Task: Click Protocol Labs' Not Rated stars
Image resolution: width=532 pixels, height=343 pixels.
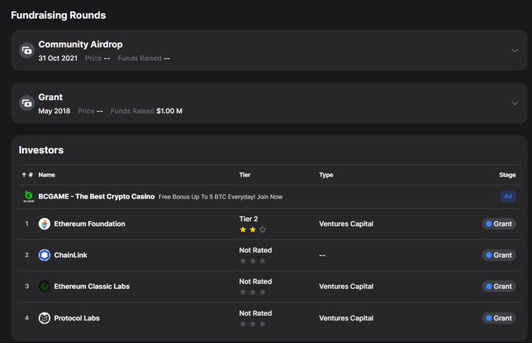Action: tap(253, 324)
